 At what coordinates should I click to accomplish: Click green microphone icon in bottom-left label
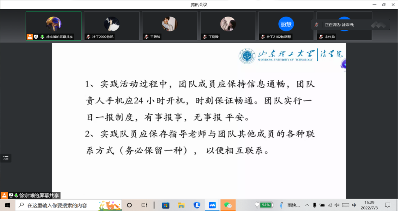click(x=16, y=195)
